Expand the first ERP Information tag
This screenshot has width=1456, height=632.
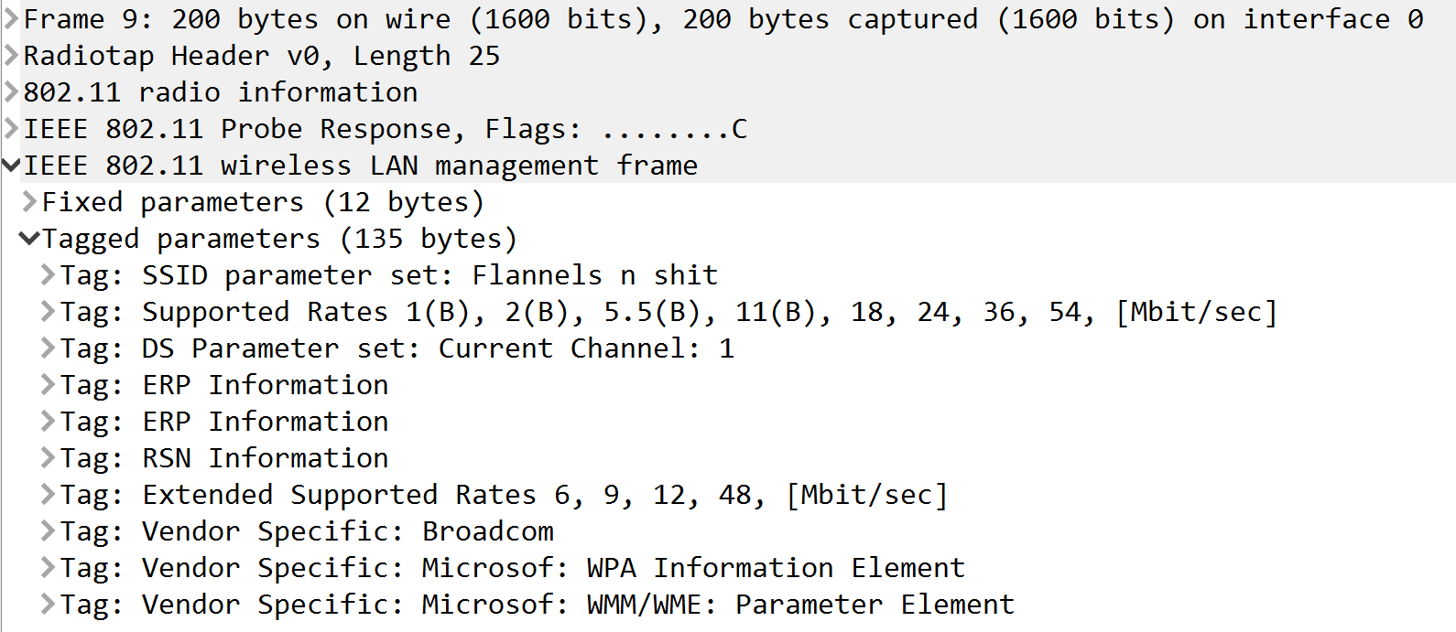click(x=48, y=385)
